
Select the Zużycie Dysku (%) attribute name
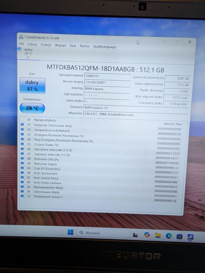tap(46, 145)
